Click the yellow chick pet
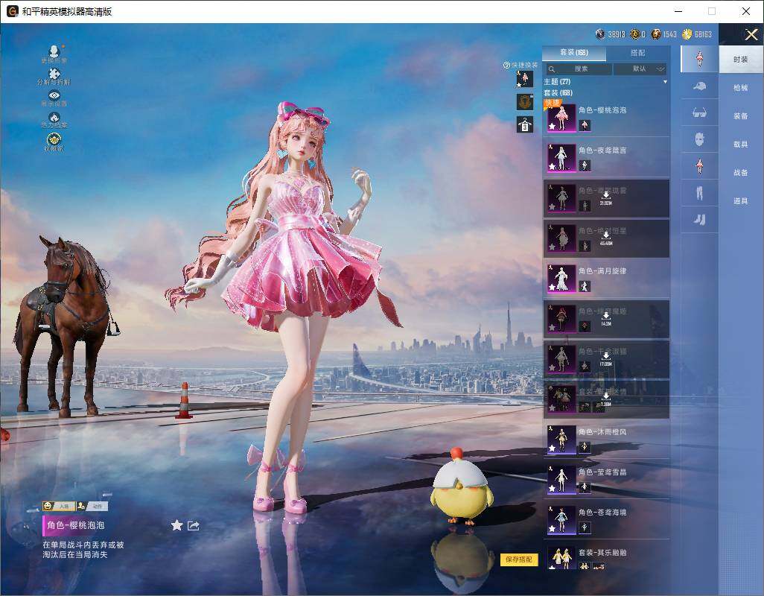The width and height of the screenshot is (764, 596). tap(461, 486)
